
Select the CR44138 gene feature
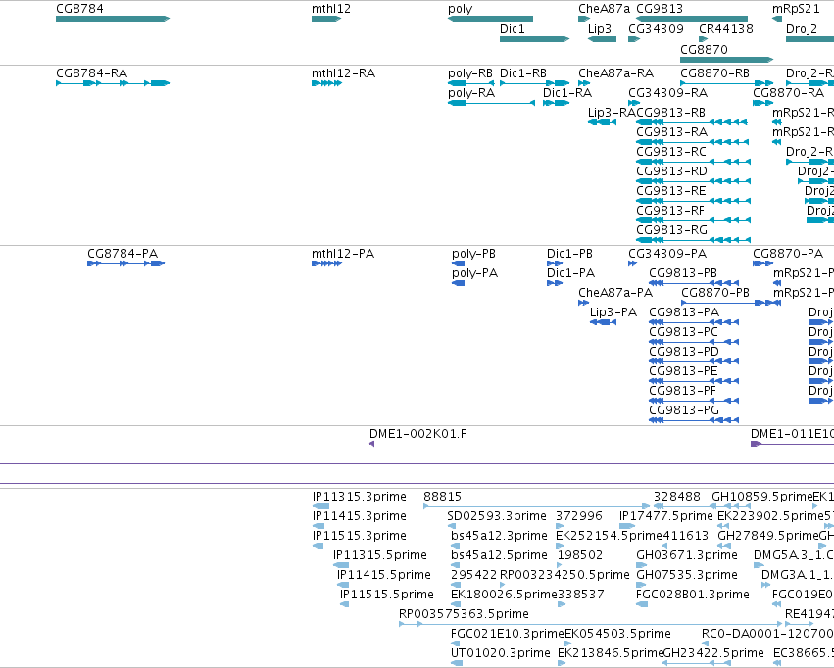pos(703,39)
